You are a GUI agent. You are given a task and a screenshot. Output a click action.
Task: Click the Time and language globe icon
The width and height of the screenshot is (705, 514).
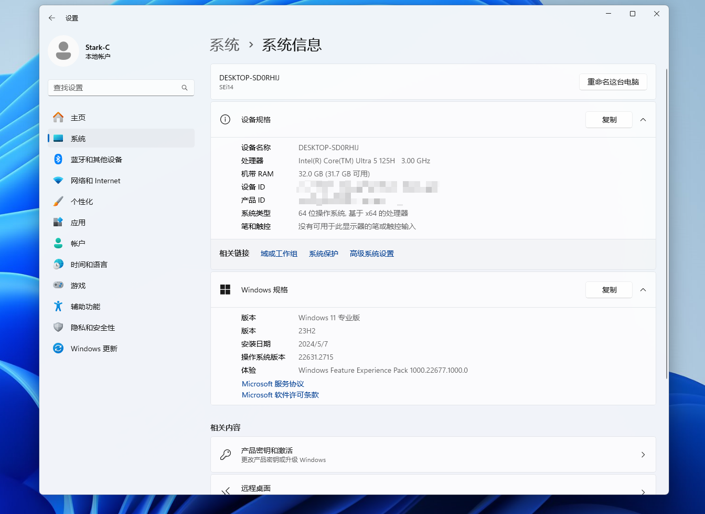[58, 265]
